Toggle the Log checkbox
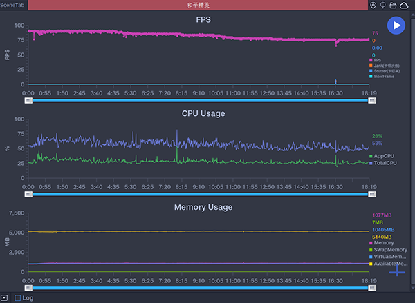The height and width of the screenshot is (303, 415). click(x=18, y=298)
